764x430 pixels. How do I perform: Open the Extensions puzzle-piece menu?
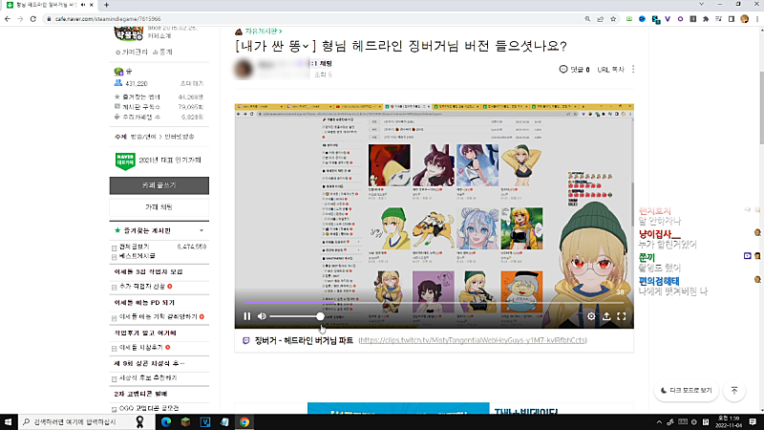click(706, 19)
